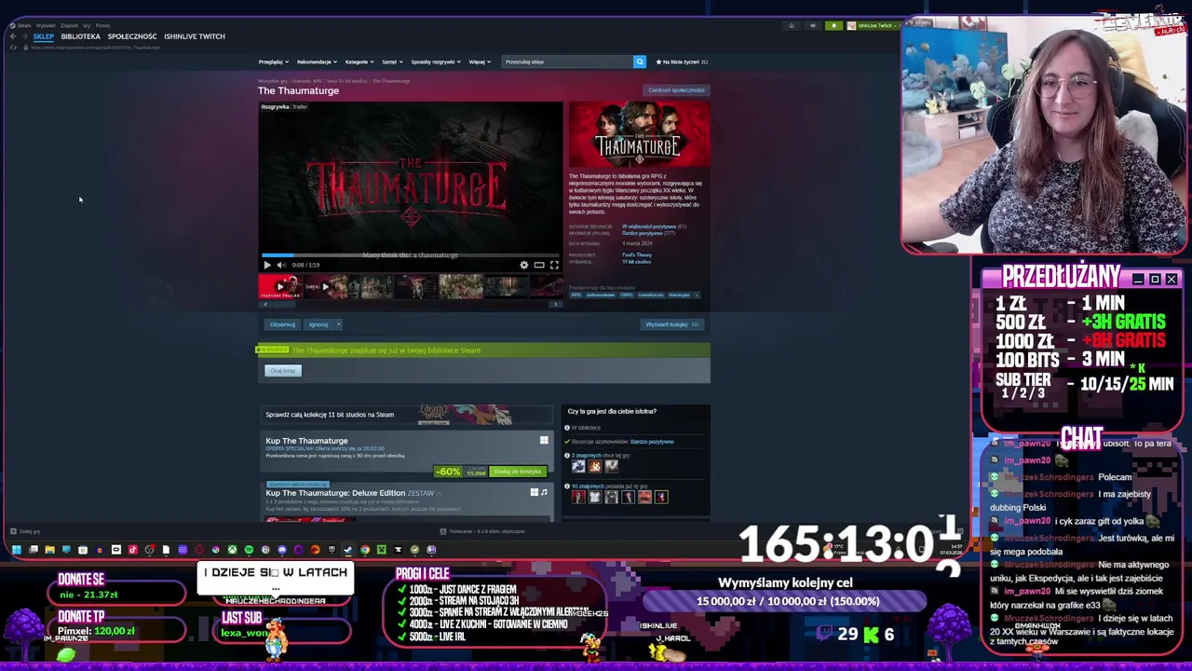The image size is (1192, 671).
Task: Select the second trailer thumbnail
Action: click(x=324, y=287)
